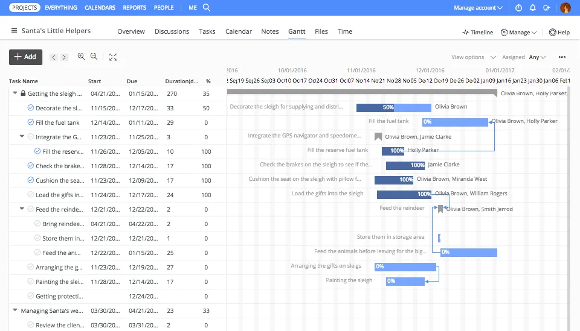Mark Getting protection task complete

(31, 295)
